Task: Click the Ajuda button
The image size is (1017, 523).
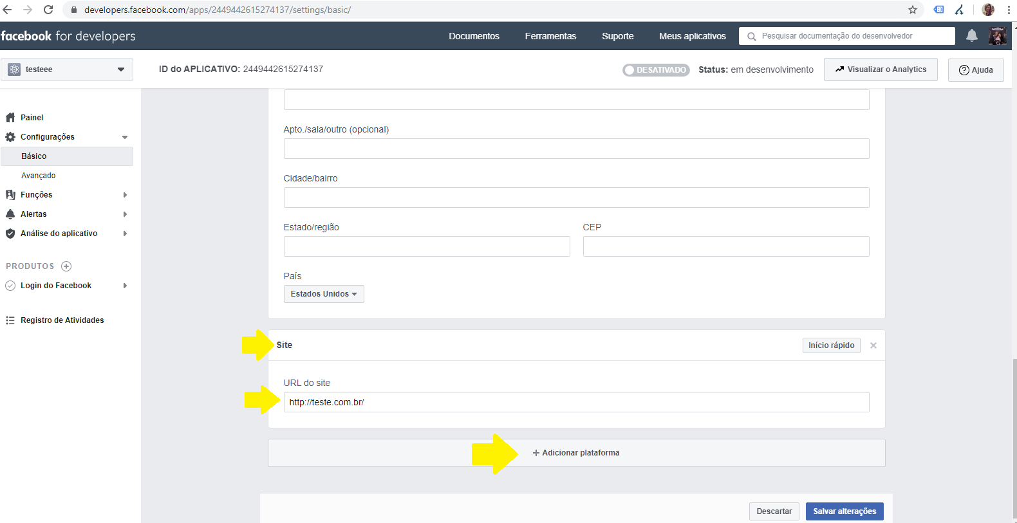Action: coord(976,70)
